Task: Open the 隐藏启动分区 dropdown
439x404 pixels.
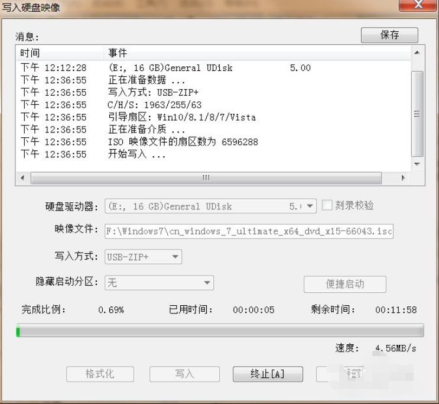Action: tap(207, 283)
